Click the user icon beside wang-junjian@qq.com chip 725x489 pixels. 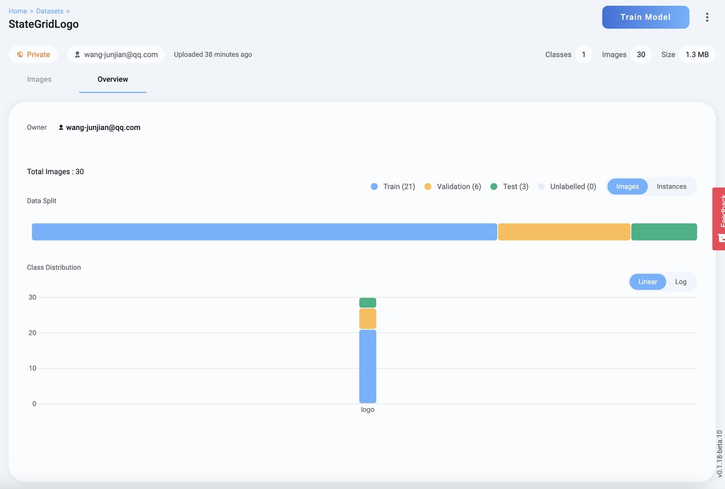[x=77, y=55]
